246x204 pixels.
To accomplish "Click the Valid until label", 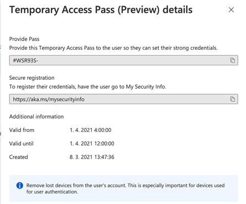I will (x=22, y=144).
